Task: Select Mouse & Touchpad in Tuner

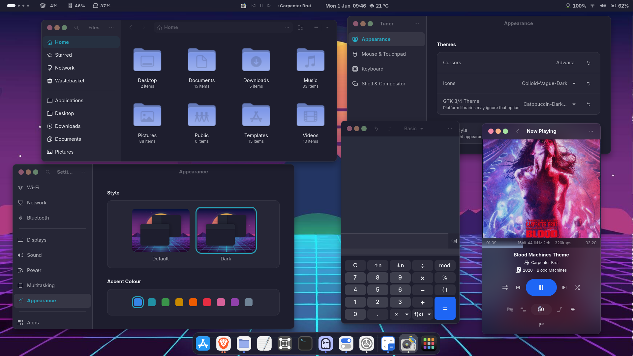Action: pos(387,54)
